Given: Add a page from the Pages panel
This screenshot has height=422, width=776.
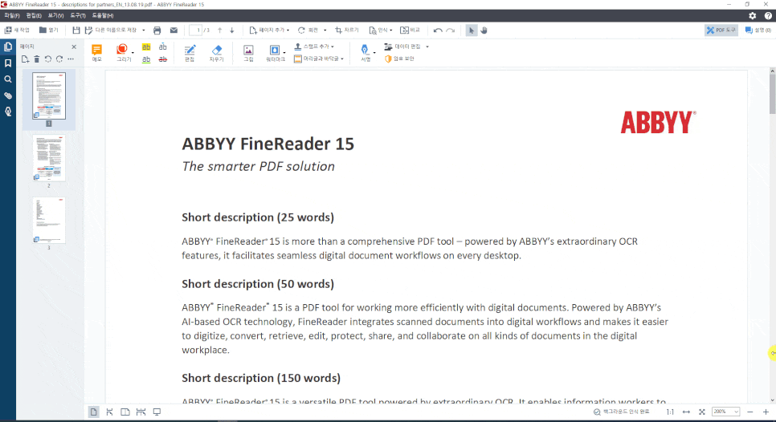Looking at the screenshot, I should [25, 59].
